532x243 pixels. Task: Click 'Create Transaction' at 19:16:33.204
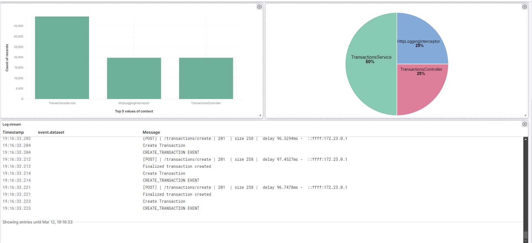[164, 145]
